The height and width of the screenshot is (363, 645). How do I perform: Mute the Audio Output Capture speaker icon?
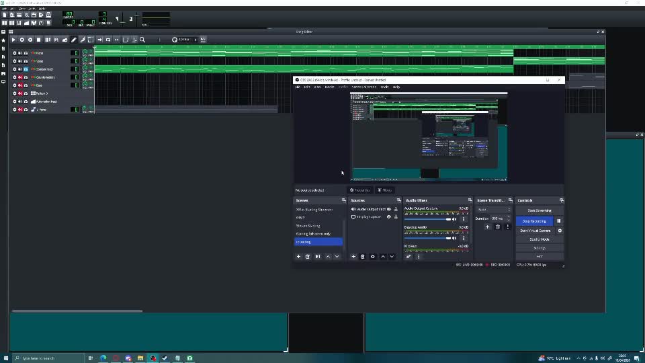[454, 219]
